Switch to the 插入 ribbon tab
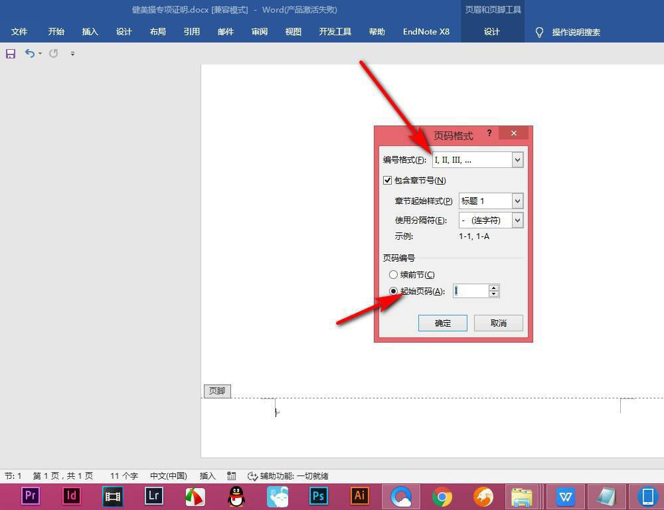 click(90, 31)
